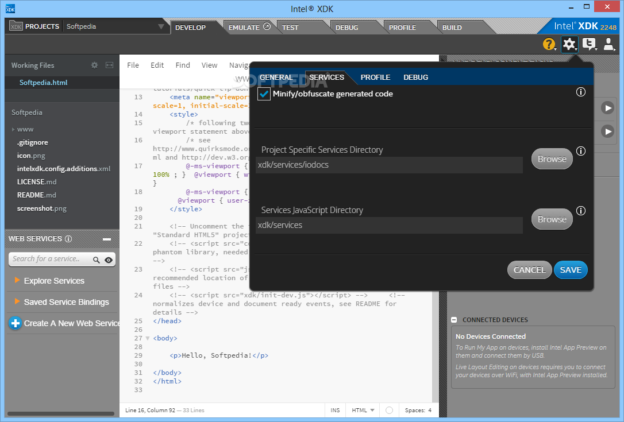Show info for Minify/obfuscate generated code
Image resolution: width=624 pixels, height=422 pixels.
(x=581, y=92)
